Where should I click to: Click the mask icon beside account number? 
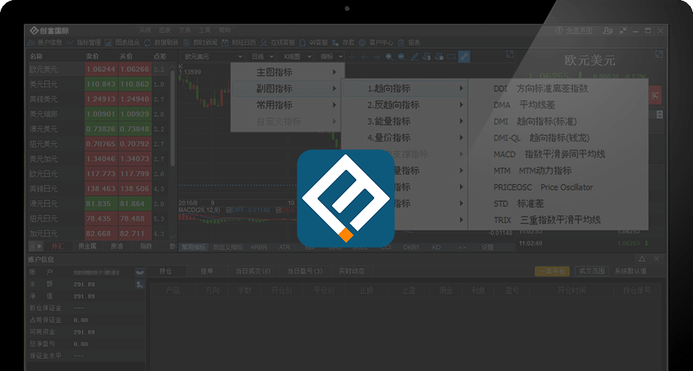click(x=139, y=273)
